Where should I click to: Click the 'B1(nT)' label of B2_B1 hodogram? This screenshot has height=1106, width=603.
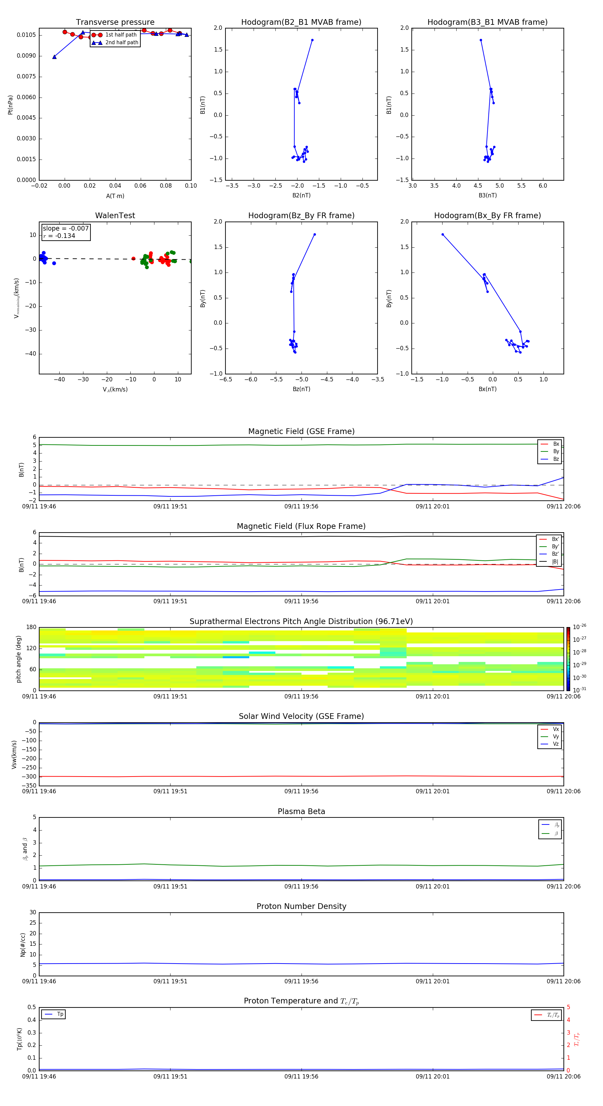(203, 104)
